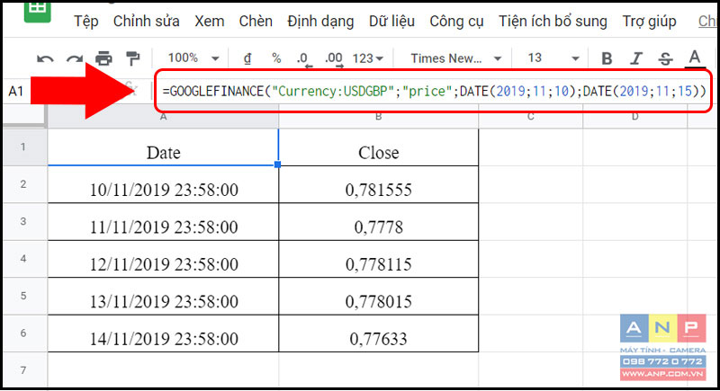
Task: Select row 2 header
Action: [x=23, y=184]
